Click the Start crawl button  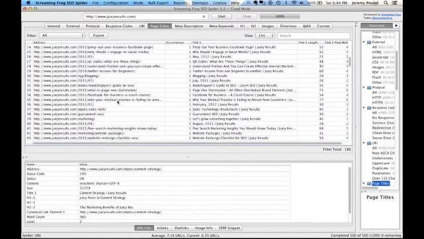coord(221,17)
